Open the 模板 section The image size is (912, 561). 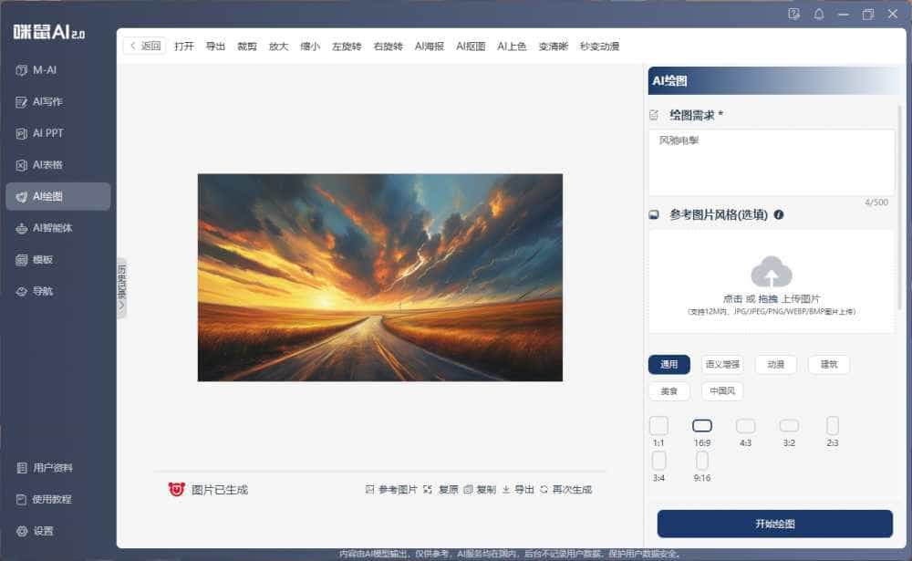click(36, 259)
